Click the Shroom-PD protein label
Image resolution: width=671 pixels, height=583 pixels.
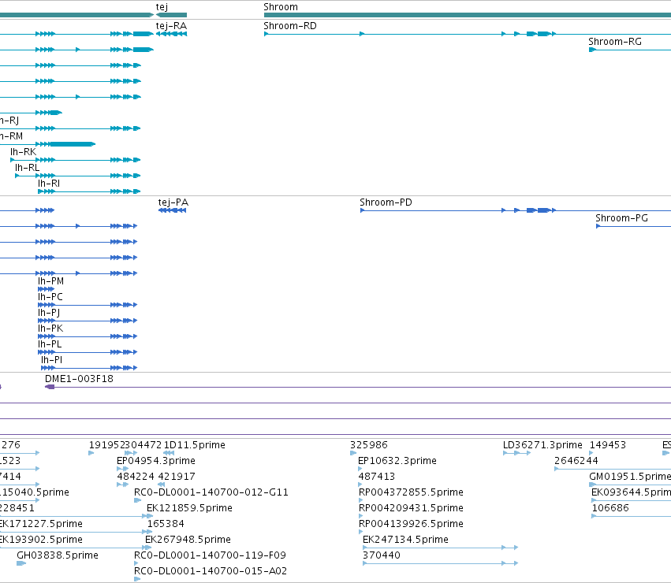tap(386, 202)
